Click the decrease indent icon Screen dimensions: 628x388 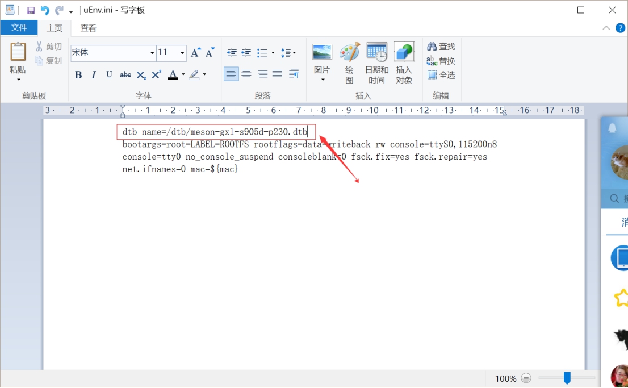(232, 52)
